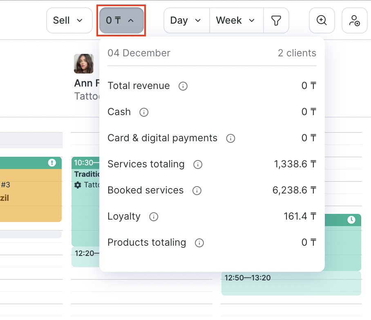Screen dimensions: 371x320
Task: Expand the Week dropdown
Action: (x=236, y=20)
